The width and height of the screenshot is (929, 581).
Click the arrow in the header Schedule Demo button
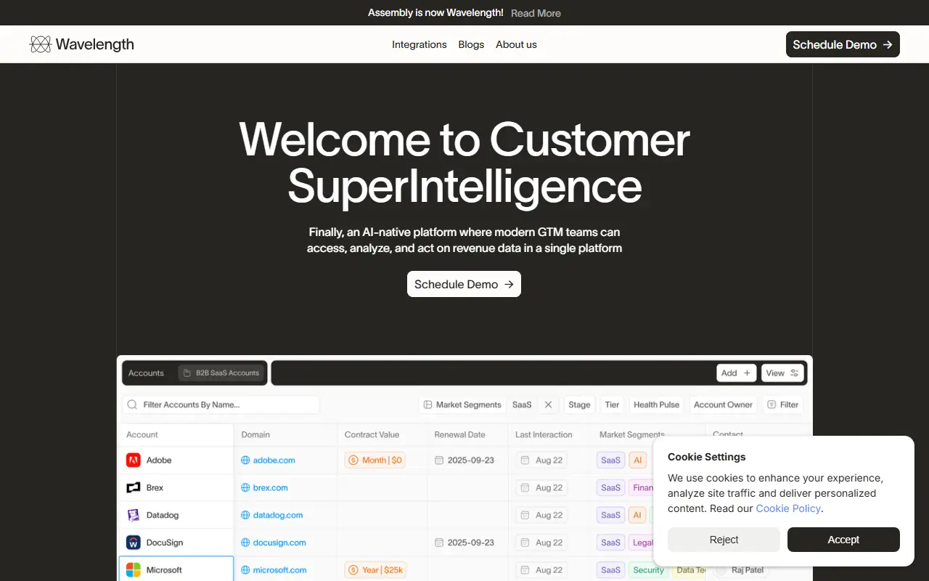[x=888, y=44]
